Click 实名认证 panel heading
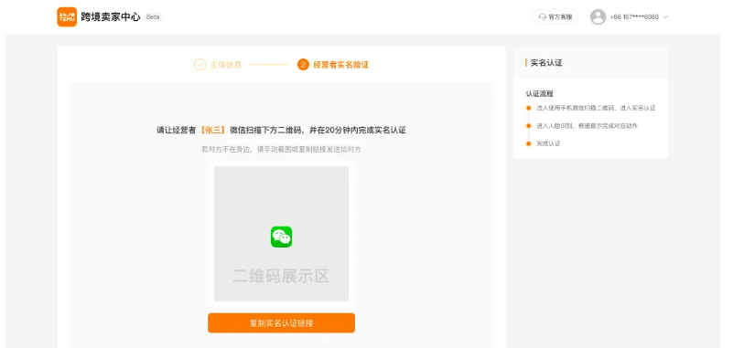The height and width of the screenshot is (348, 744). 546,62
